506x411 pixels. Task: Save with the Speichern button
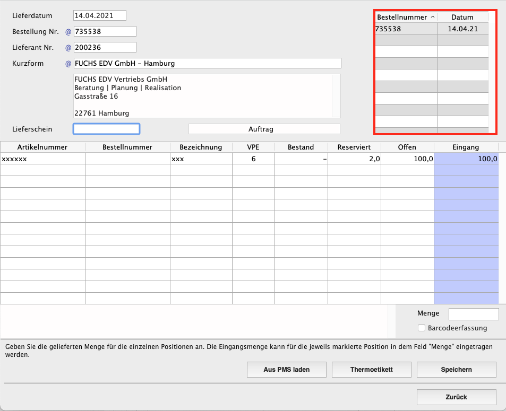(x=456, y=370)
